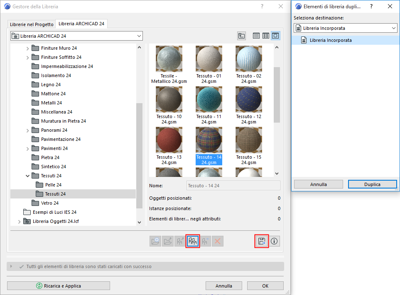400x295 pixels.
Task: Click the Nome field showing Tessuto - 14 24
Action: click(x=233, y=186)
